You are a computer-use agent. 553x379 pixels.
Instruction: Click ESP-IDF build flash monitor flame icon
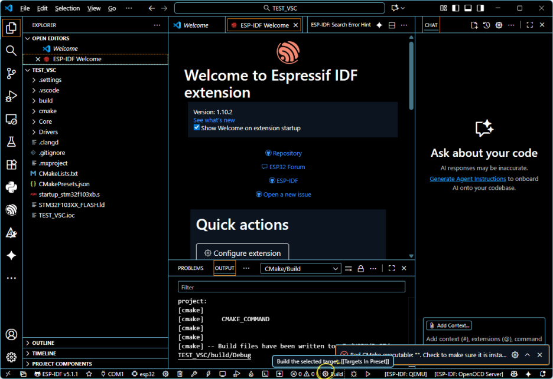(x=251, y=374)
